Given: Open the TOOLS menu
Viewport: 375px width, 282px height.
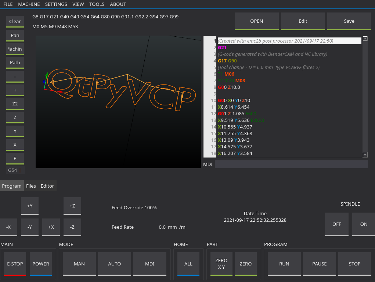Looking at the screenshot, I should [x=97, y=4].
